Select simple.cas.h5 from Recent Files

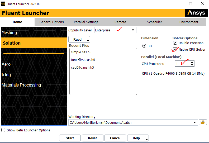81,52
